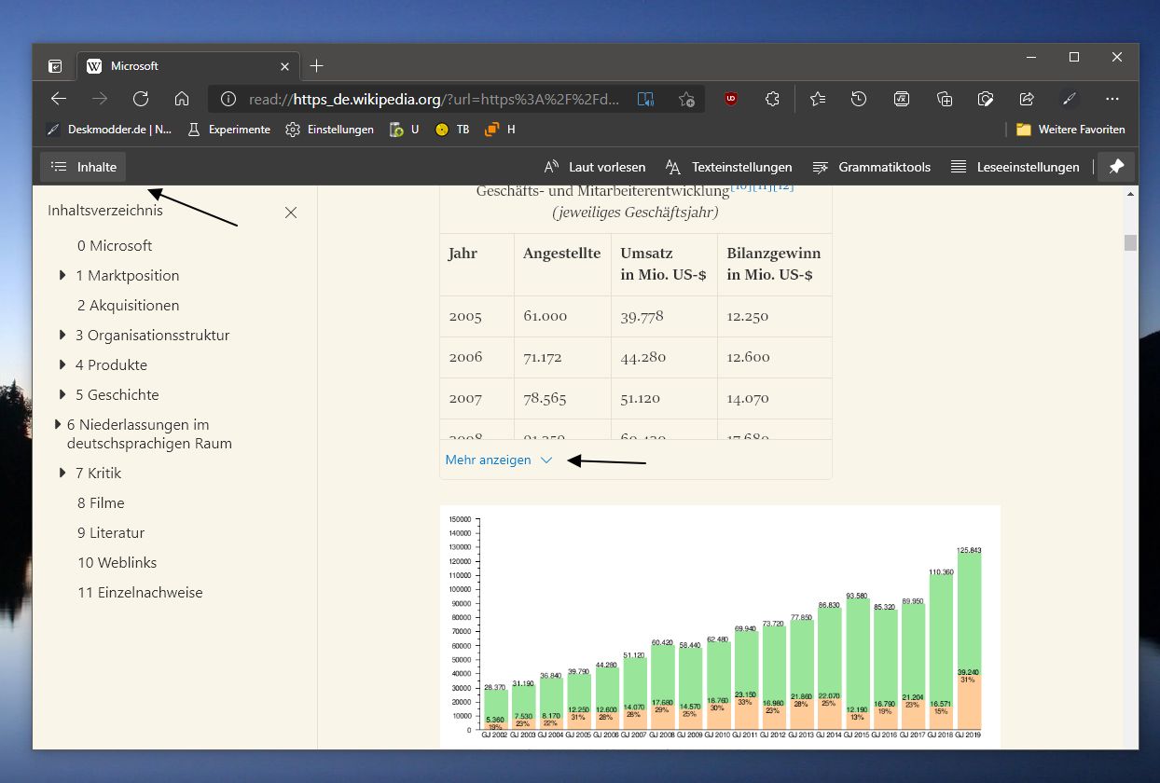Jump to 9 Literatur section
The image size is (1160, 783).
(x=111, y=533)
